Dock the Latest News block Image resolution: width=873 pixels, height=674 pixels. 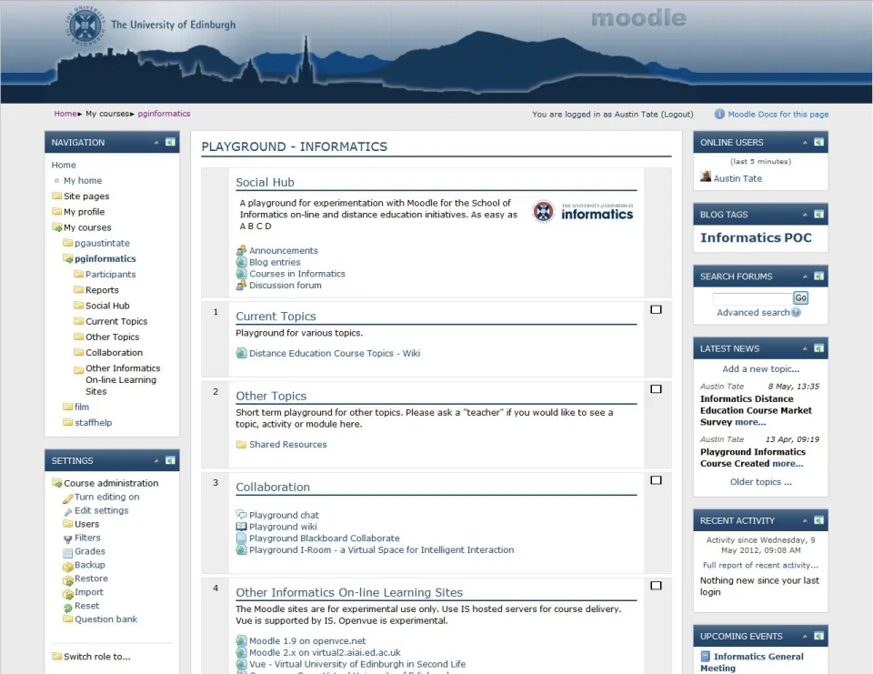pyautogui.click(x=818, y=348)
